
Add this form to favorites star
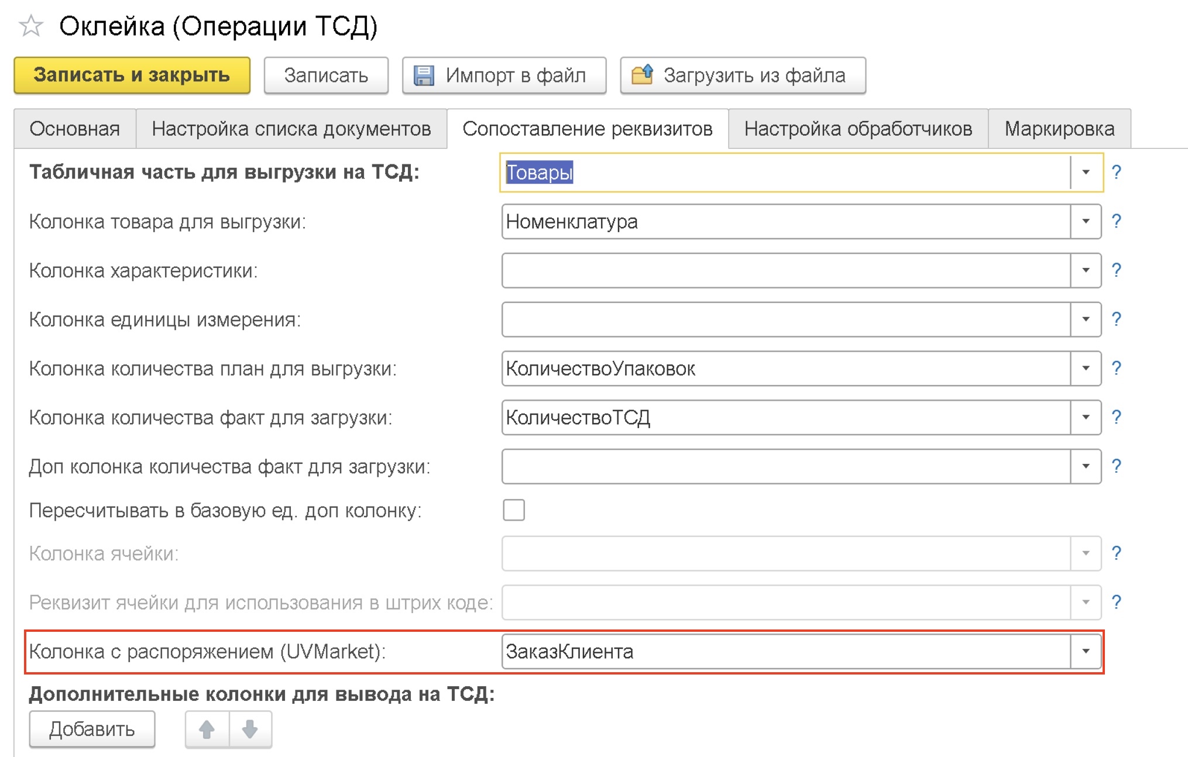[x=31, y=26]
